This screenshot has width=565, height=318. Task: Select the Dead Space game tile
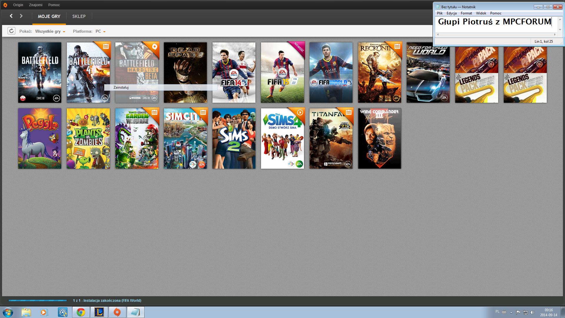coord(185,72)
